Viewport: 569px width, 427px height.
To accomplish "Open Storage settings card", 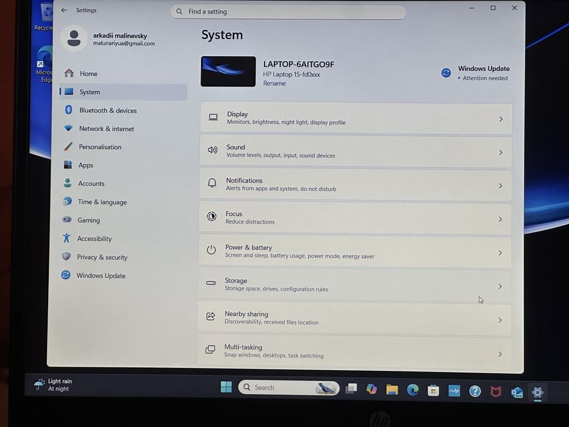I will (355, 285).
